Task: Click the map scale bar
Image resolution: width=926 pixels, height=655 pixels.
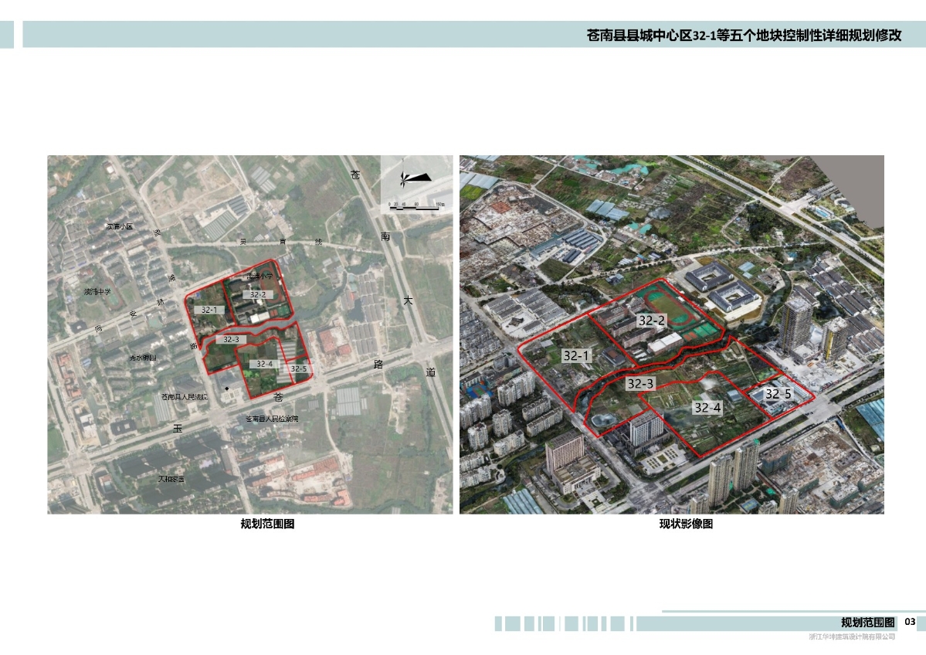Action: (416, 204)
